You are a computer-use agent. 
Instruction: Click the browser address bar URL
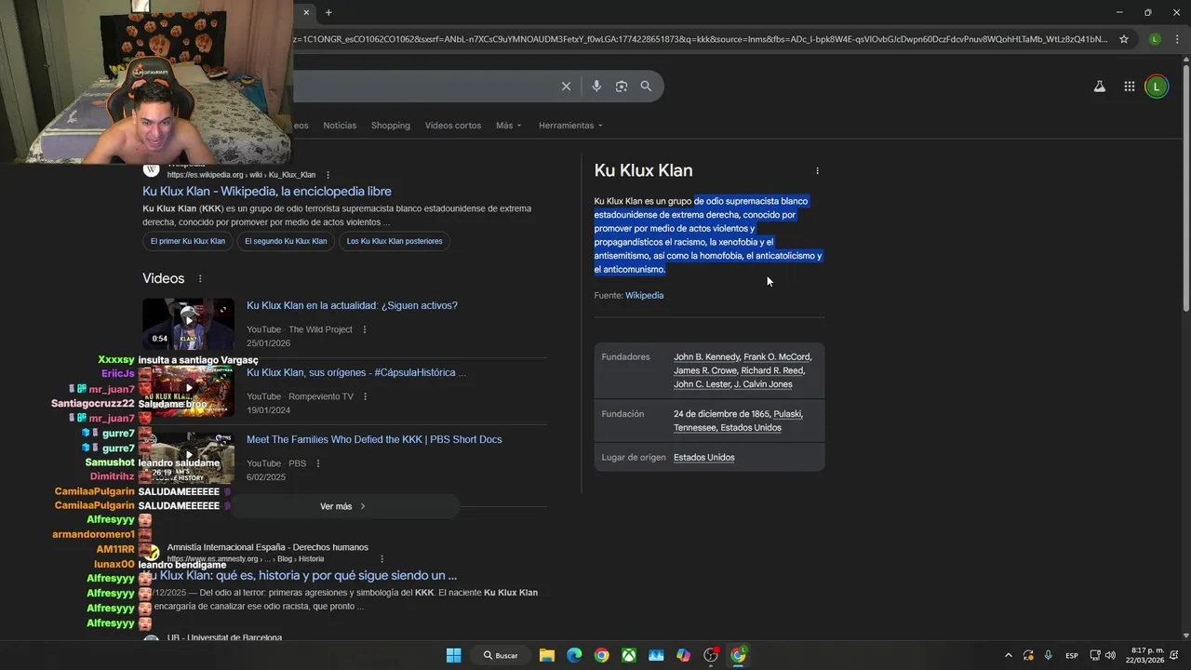pos(700,39)
